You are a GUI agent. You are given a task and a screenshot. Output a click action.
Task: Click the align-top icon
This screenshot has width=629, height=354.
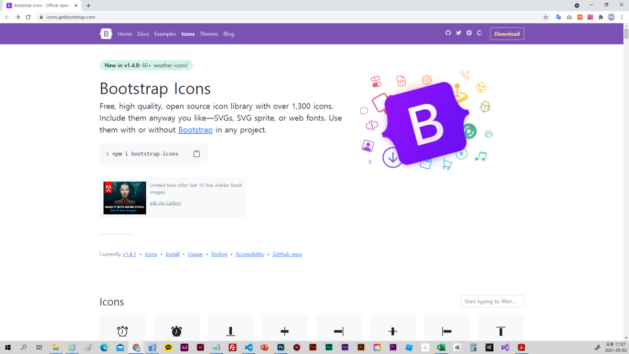[x=501, y=331]
